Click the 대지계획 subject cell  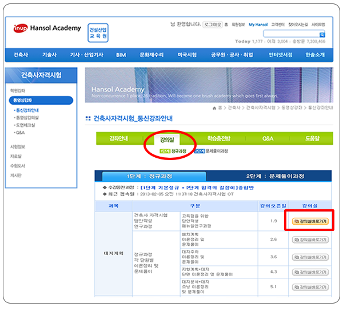coord(114,253)
